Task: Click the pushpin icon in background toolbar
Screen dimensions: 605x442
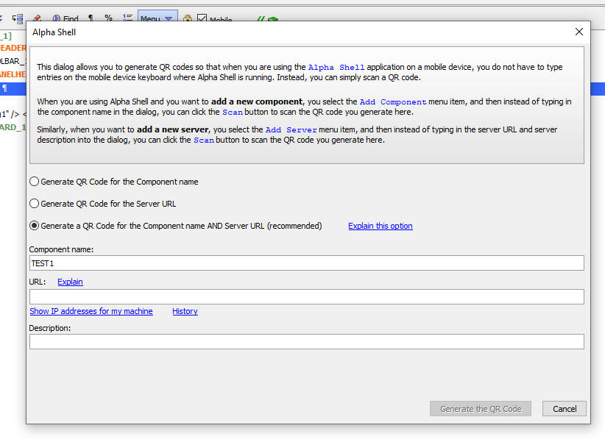Action: [38, 18]
